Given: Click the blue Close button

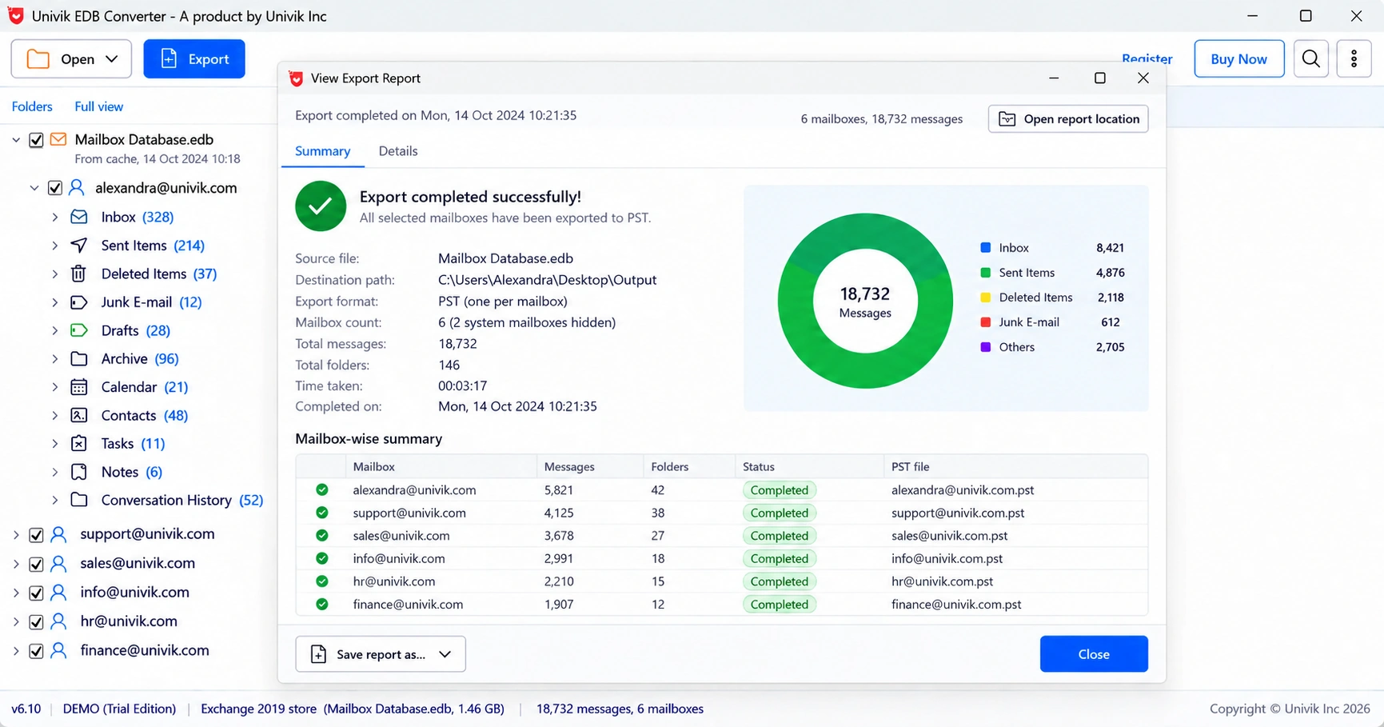Looking at the screenshot, I should 1094,654.
